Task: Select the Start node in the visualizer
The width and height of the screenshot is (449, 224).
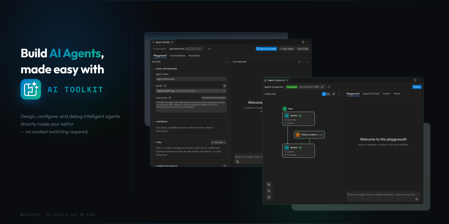Action: click(x=287, y=108)
